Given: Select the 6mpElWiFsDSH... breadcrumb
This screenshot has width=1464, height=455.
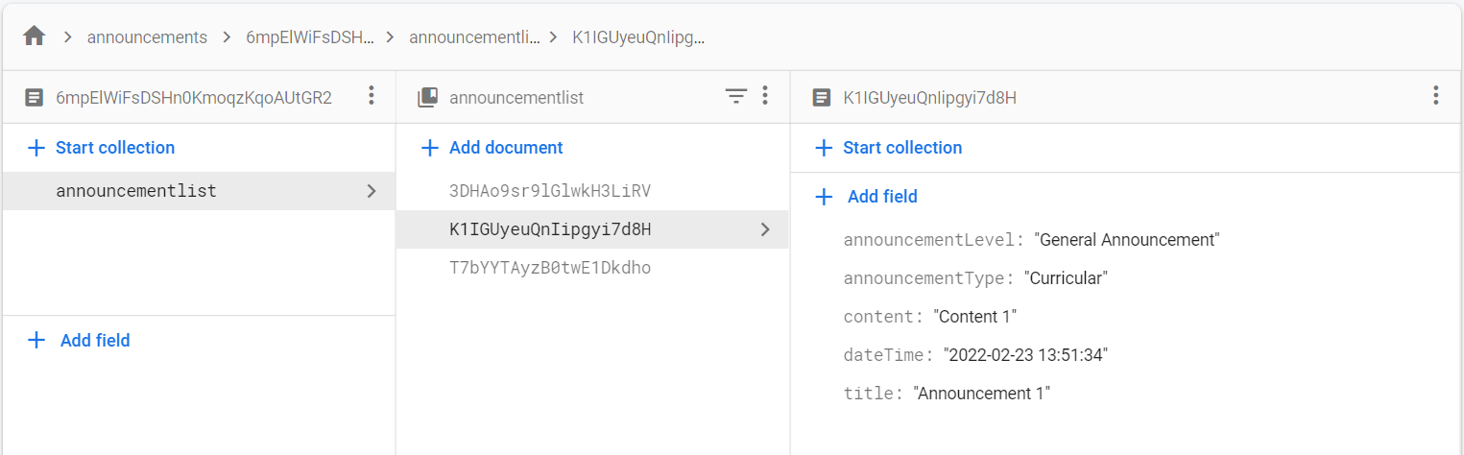Looking at the screenshot, I should click(x=309, y=37).
